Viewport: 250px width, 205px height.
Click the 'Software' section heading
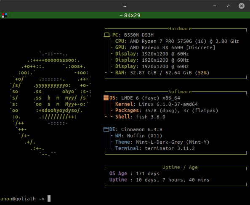coord(180,92)
